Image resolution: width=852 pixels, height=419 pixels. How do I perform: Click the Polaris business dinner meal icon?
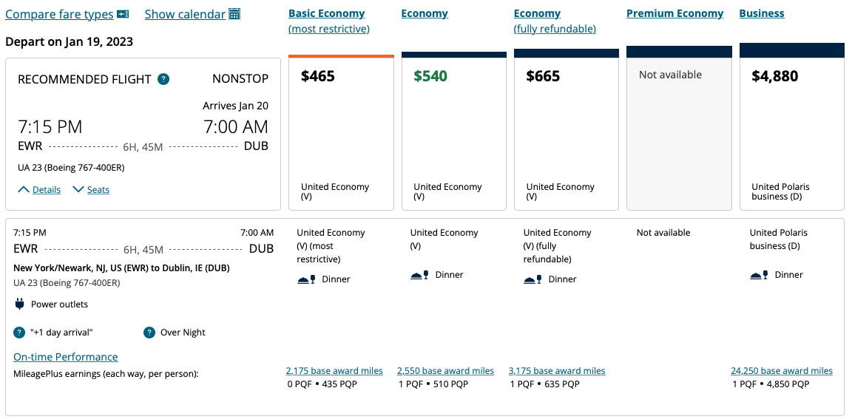[760, 275]
